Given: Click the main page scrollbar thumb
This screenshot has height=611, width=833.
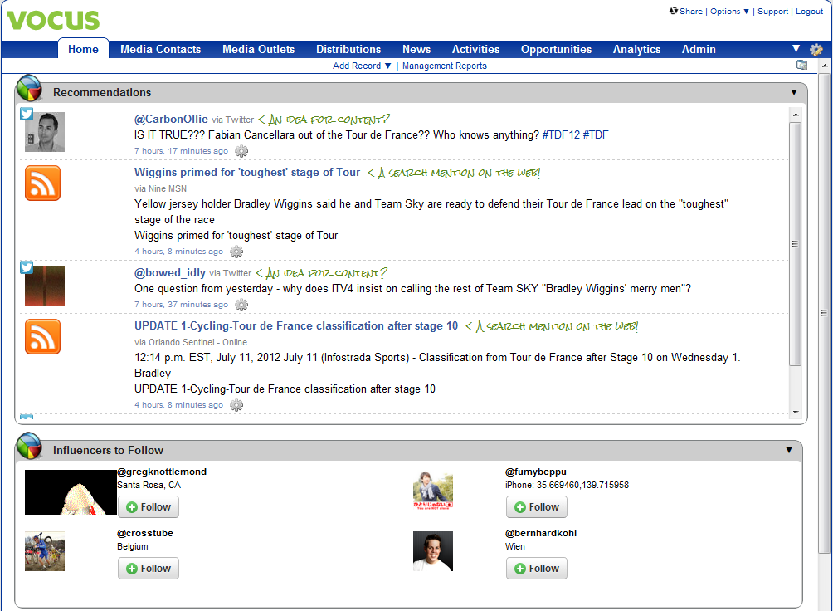Looking at the screenshot, I should pos(824,313).
